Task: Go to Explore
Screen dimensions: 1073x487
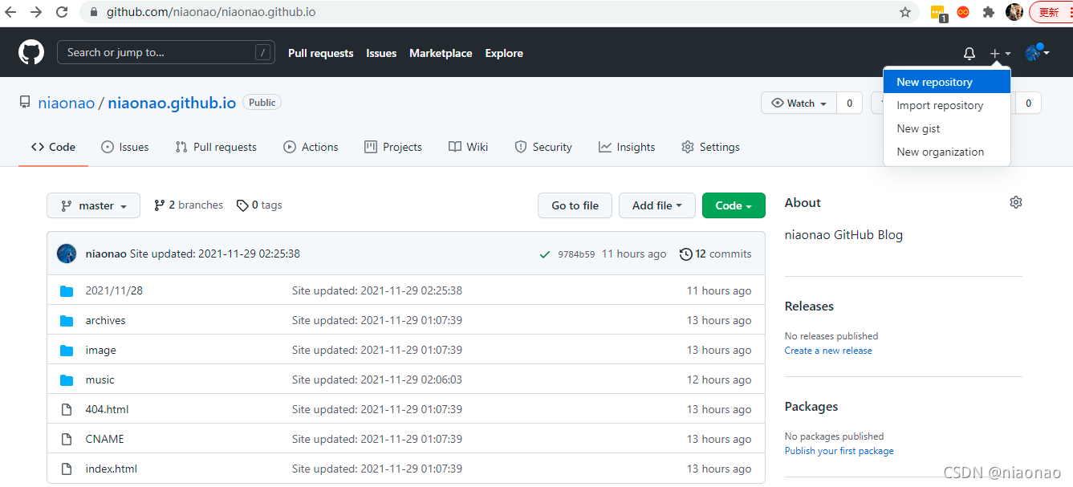Action: click(x=504, y=53)
